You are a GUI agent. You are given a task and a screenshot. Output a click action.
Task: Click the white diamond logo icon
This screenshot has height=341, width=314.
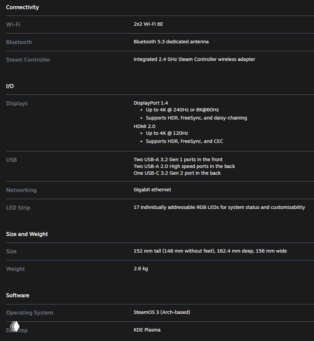[x=15, y=326]
